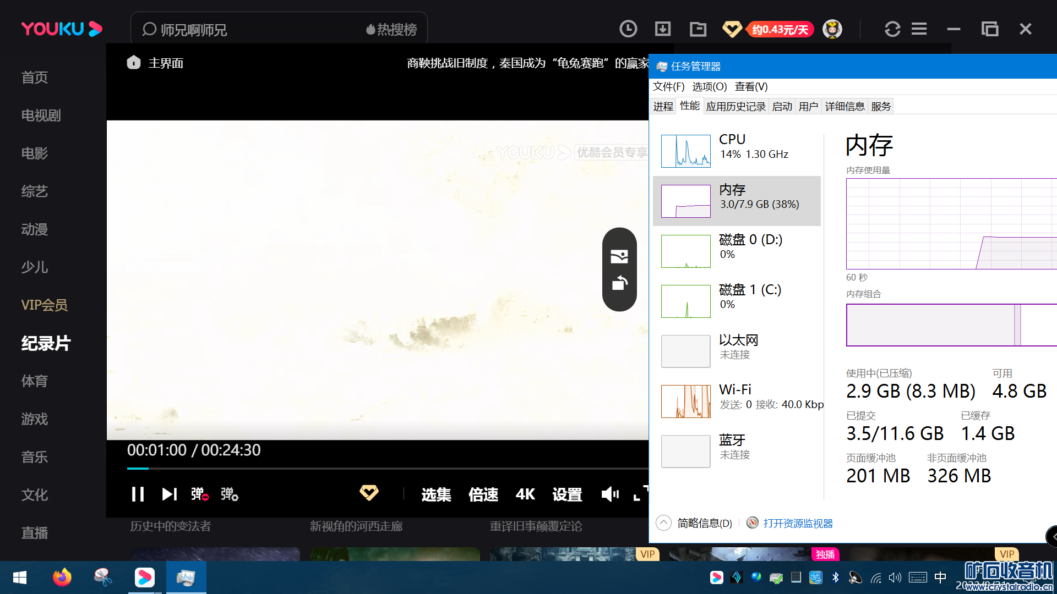
Task: Click the refresh icon in top bar
Action: pyautogui.click(x=892, y=29)
